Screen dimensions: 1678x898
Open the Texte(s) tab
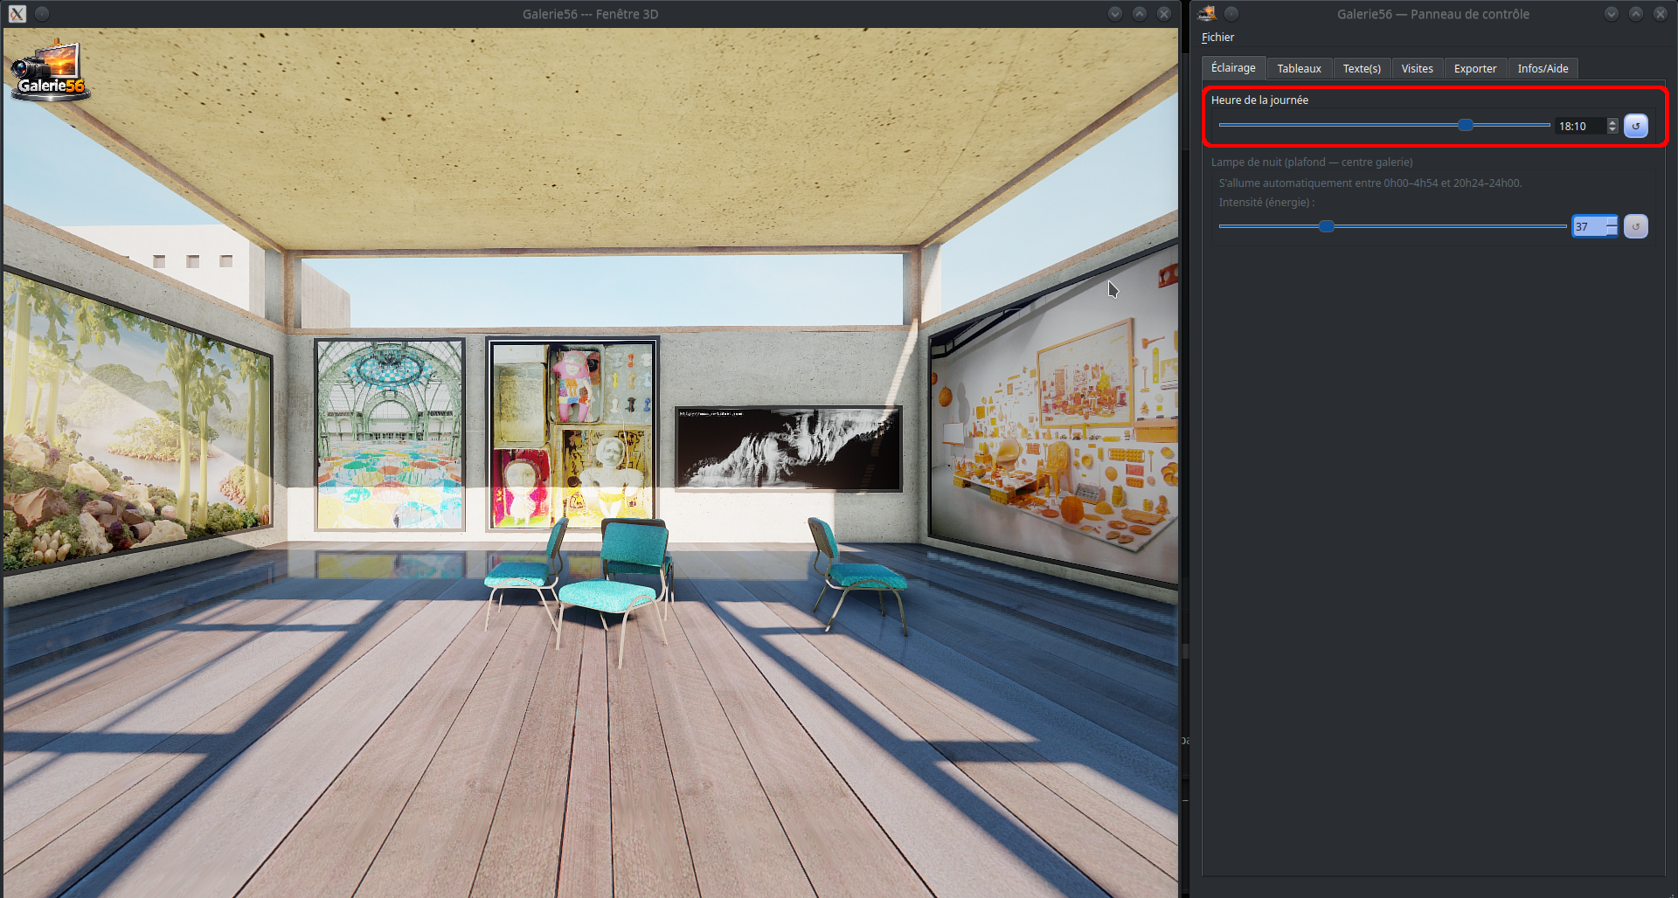pos(1362,69)
